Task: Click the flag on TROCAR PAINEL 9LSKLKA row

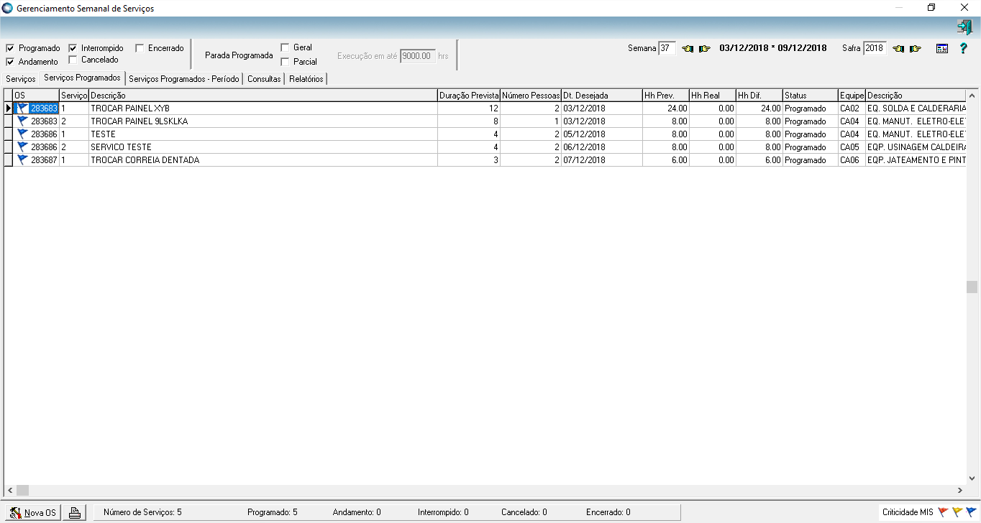Action: click(22, 121)
